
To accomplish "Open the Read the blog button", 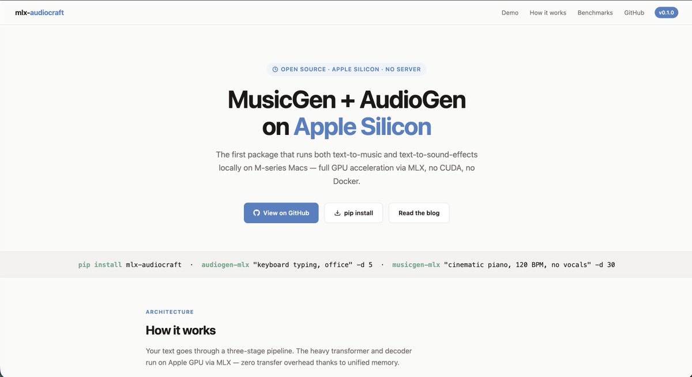I will [x=419, y=213].
